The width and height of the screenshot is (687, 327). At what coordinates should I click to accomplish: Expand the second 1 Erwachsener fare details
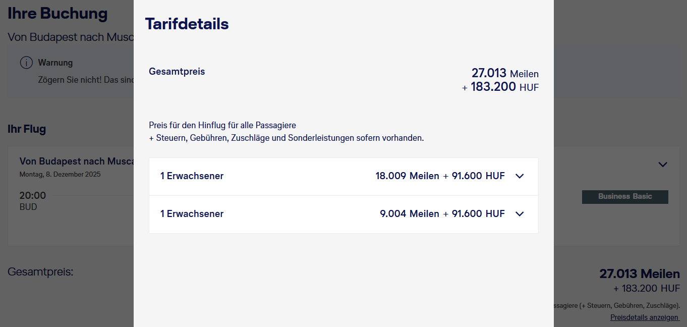tap(520, 213)
